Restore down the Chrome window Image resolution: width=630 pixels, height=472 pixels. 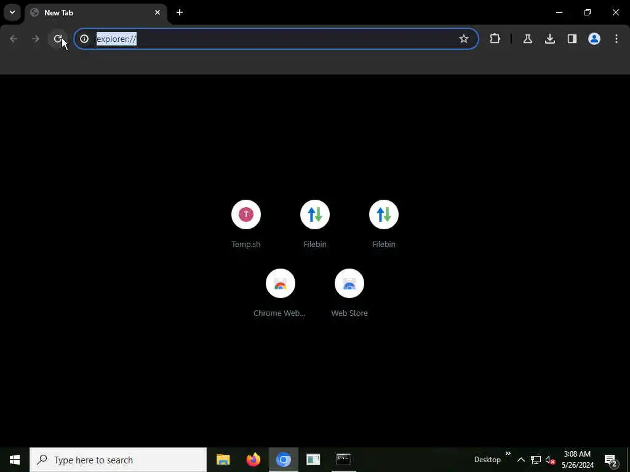588,12
